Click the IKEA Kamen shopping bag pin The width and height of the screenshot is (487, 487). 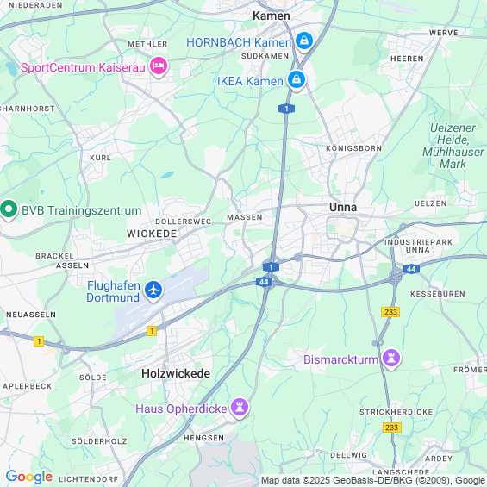click(297, 80)
